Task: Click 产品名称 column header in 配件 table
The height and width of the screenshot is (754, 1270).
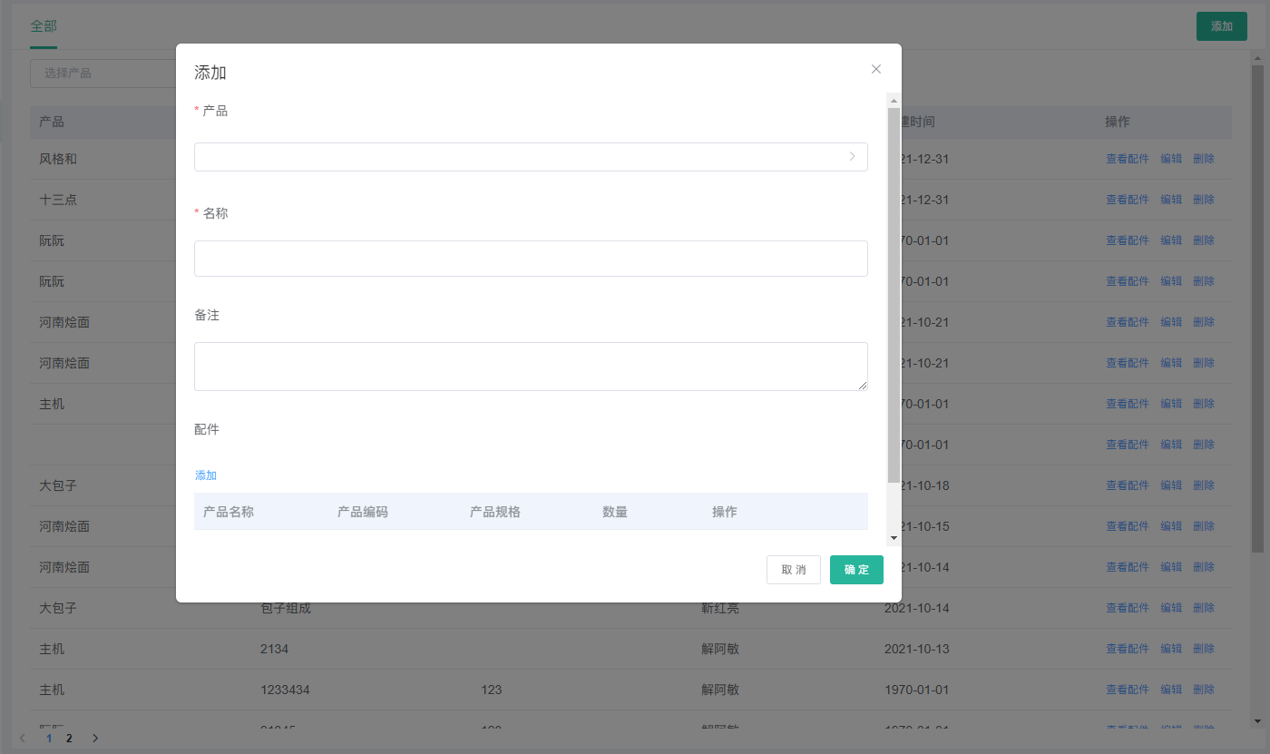Action: (229, 512)
